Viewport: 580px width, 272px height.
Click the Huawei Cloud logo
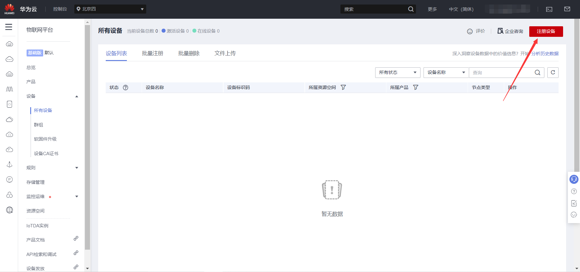pyautogui.click(x=9, y=9)
